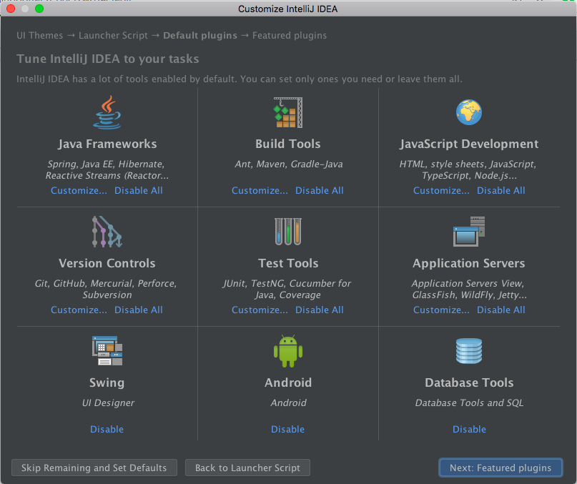
Task: Click the Build Tools heading
Action: (x=288, y=144)
